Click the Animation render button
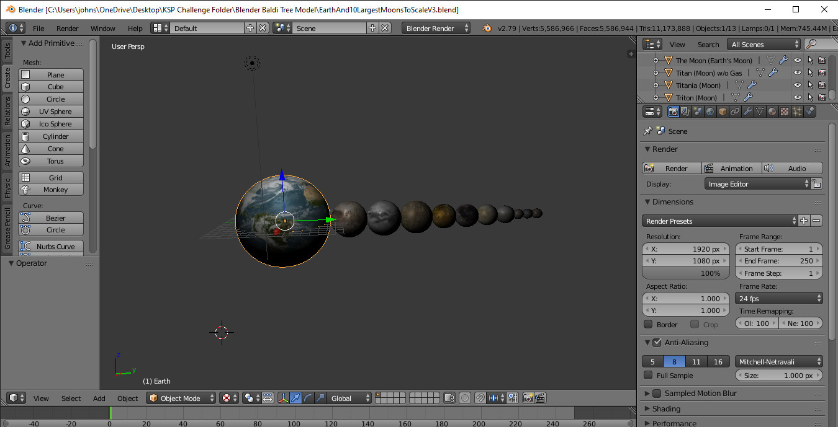 click(732, 168)
